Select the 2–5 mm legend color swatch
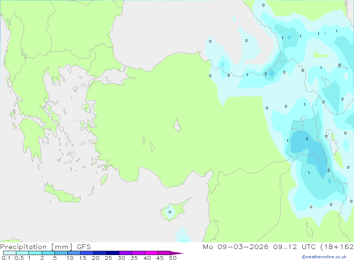This screenshot has height=260, width=354. pyautogui.click(x=48, y=253)
